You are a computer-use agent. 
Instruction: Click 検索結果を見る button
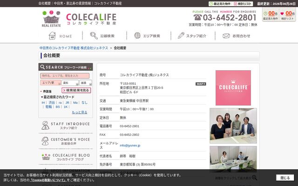coord(76,90)
